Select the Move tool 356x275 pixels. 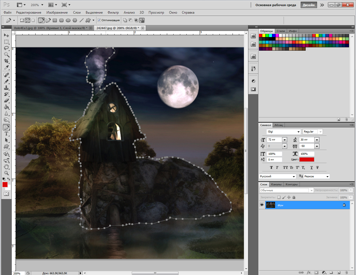coord(6,35)
